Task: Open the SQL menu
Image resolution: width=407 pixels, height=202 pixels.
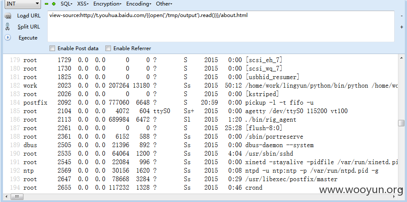Action: (67, 4)
